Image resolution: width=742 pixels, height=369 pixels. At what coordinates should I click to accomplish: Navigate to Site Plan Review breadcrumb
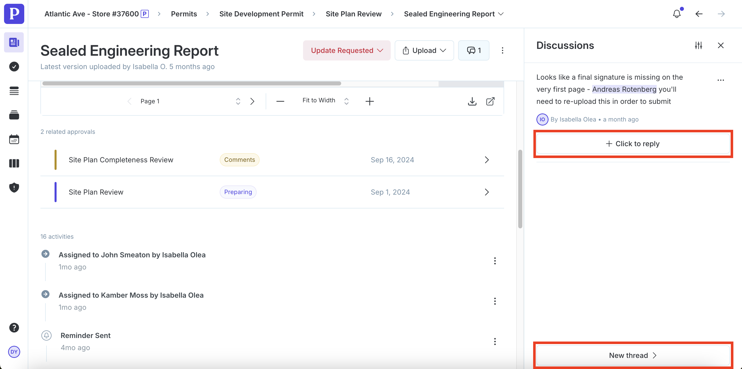(x=353, y=14)
